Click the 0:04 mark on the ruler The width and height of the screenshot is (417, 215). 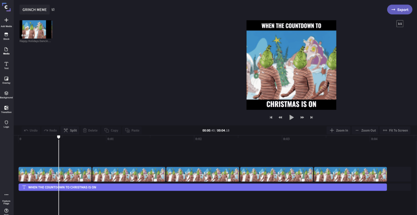[374, 139]
